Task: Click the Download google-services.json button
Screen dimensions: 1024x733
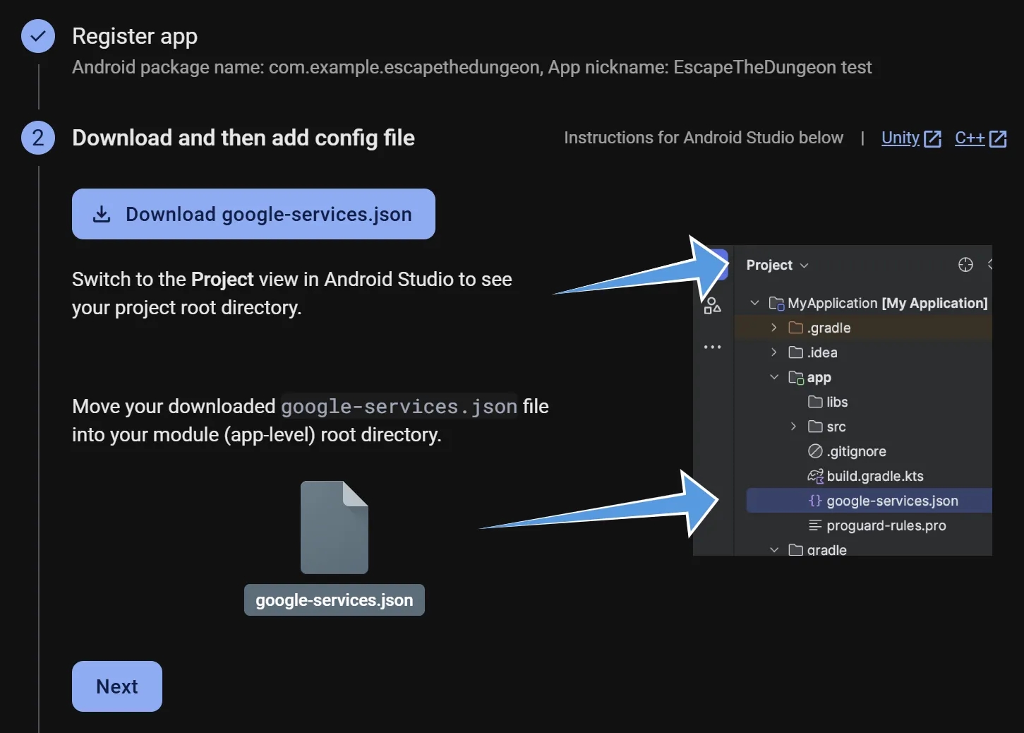Action: pos(253,214)
